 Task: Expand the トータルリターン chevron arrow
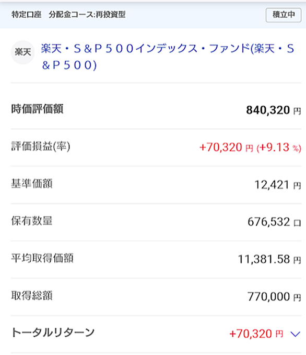point(295,334)
